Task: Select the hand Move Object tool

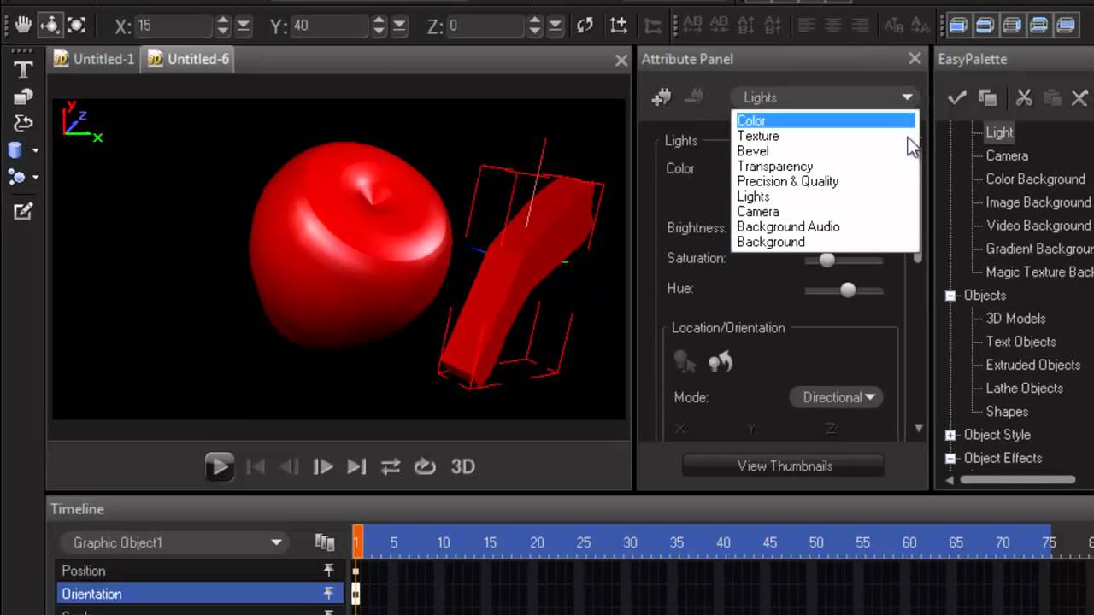Action: click(x=23, y=26)
